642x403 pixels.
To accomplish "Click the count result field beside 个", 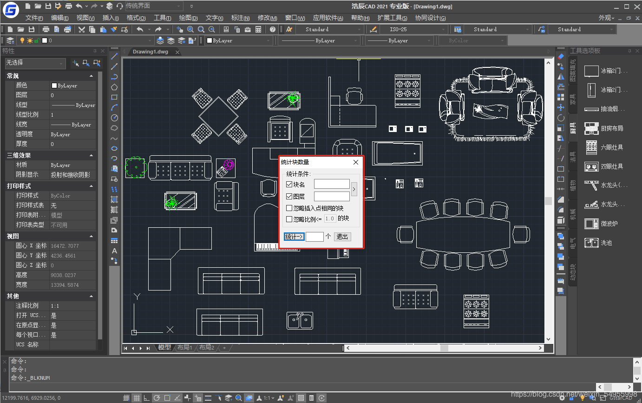I will point(314,237).
